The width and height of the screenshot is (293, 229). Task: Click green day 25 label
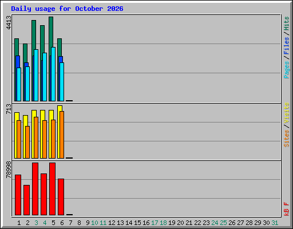(x=223, y=223)
